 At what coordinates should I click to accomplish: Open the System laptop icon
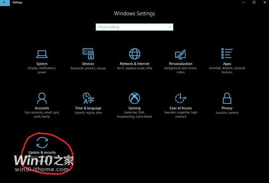pyautogui.click(x=42, y=54)
